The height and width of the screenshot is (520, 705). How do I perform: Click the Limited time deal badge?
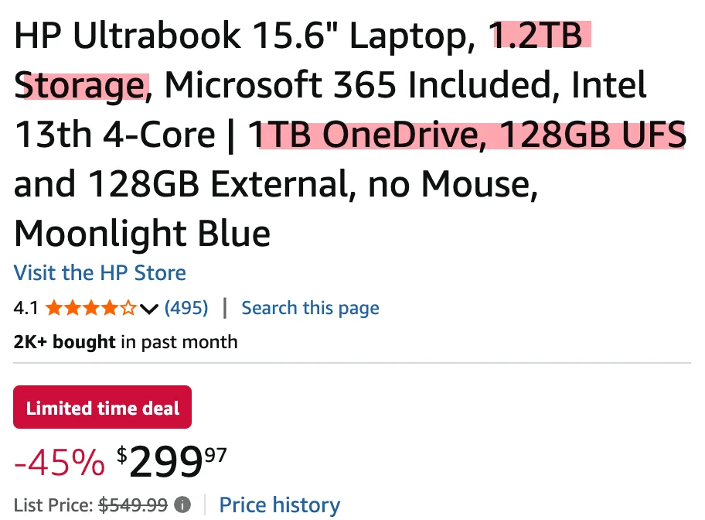(102, 407)
